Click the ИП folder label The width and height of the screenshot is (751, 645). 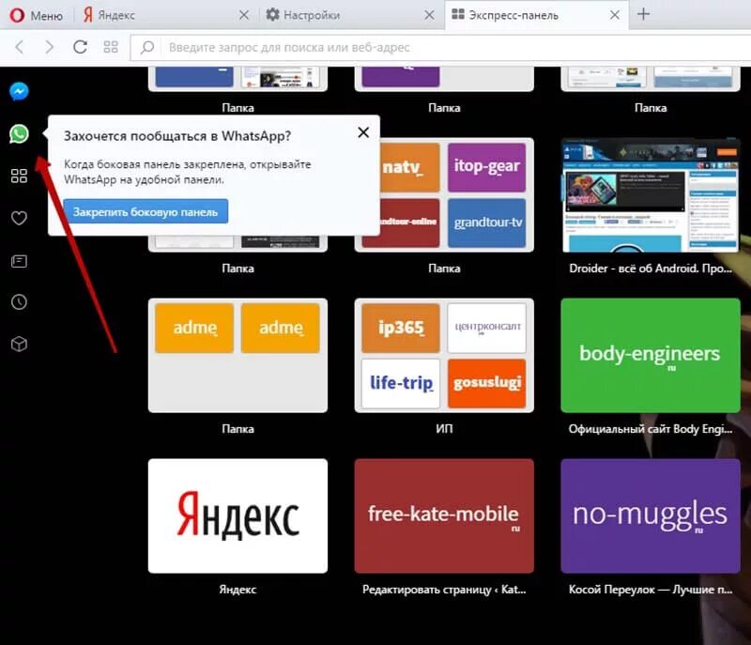444,428
